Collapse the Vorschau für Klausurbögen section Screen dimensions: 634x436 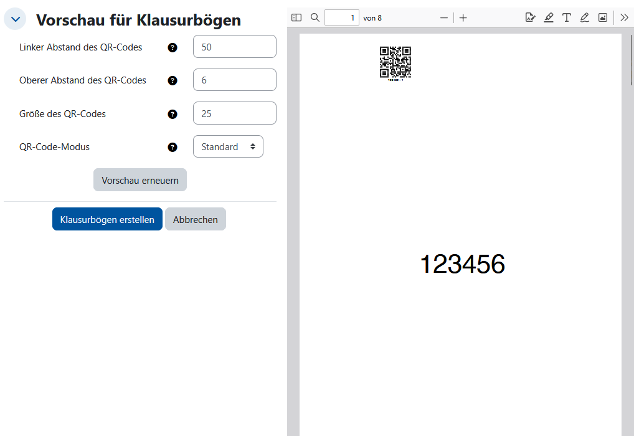(x=14, y=19)
